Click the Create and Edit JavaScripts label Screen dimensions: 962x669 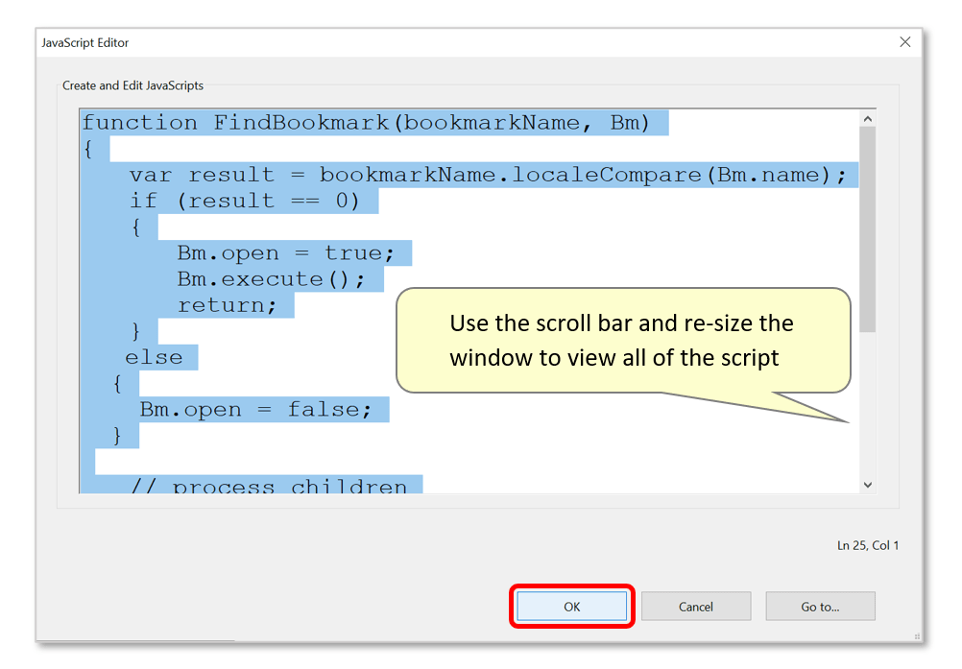[132, 85]
